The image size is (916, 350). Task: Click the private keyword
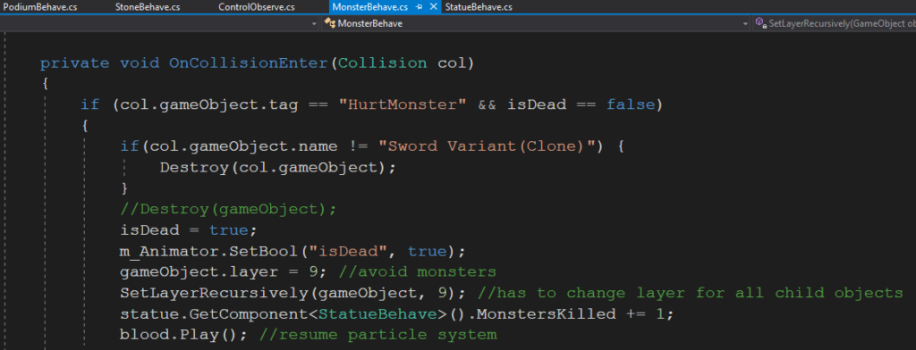[75, 63]
